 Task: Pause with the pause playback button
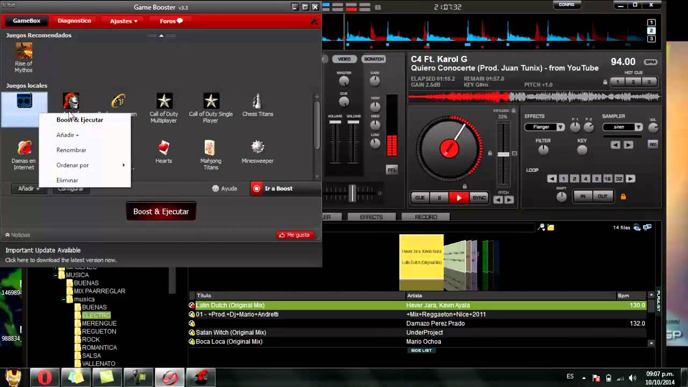coord(439,198)
